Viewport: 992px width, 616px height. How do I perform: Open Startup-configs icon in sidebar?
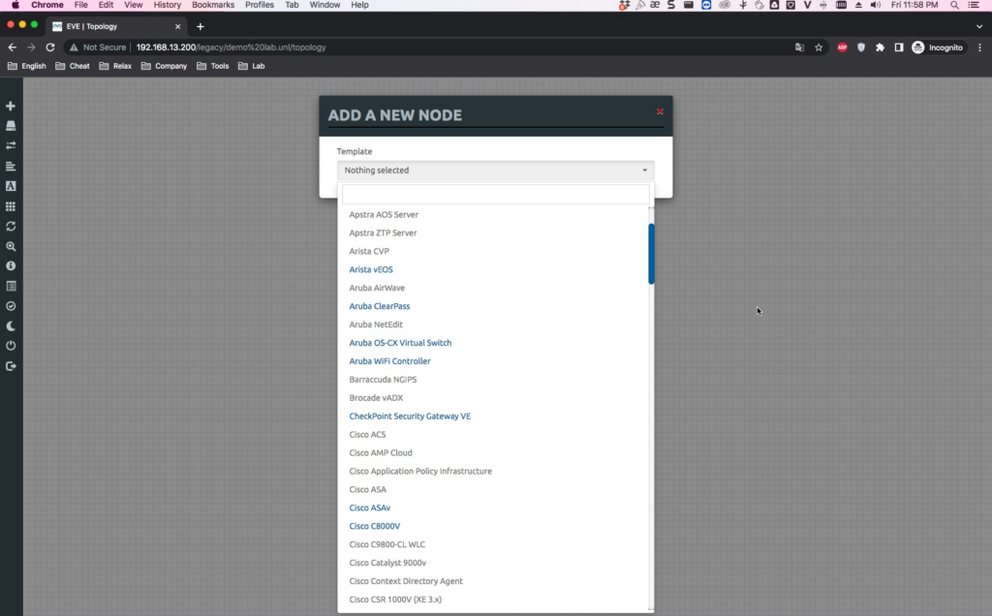tap(11, 167)
